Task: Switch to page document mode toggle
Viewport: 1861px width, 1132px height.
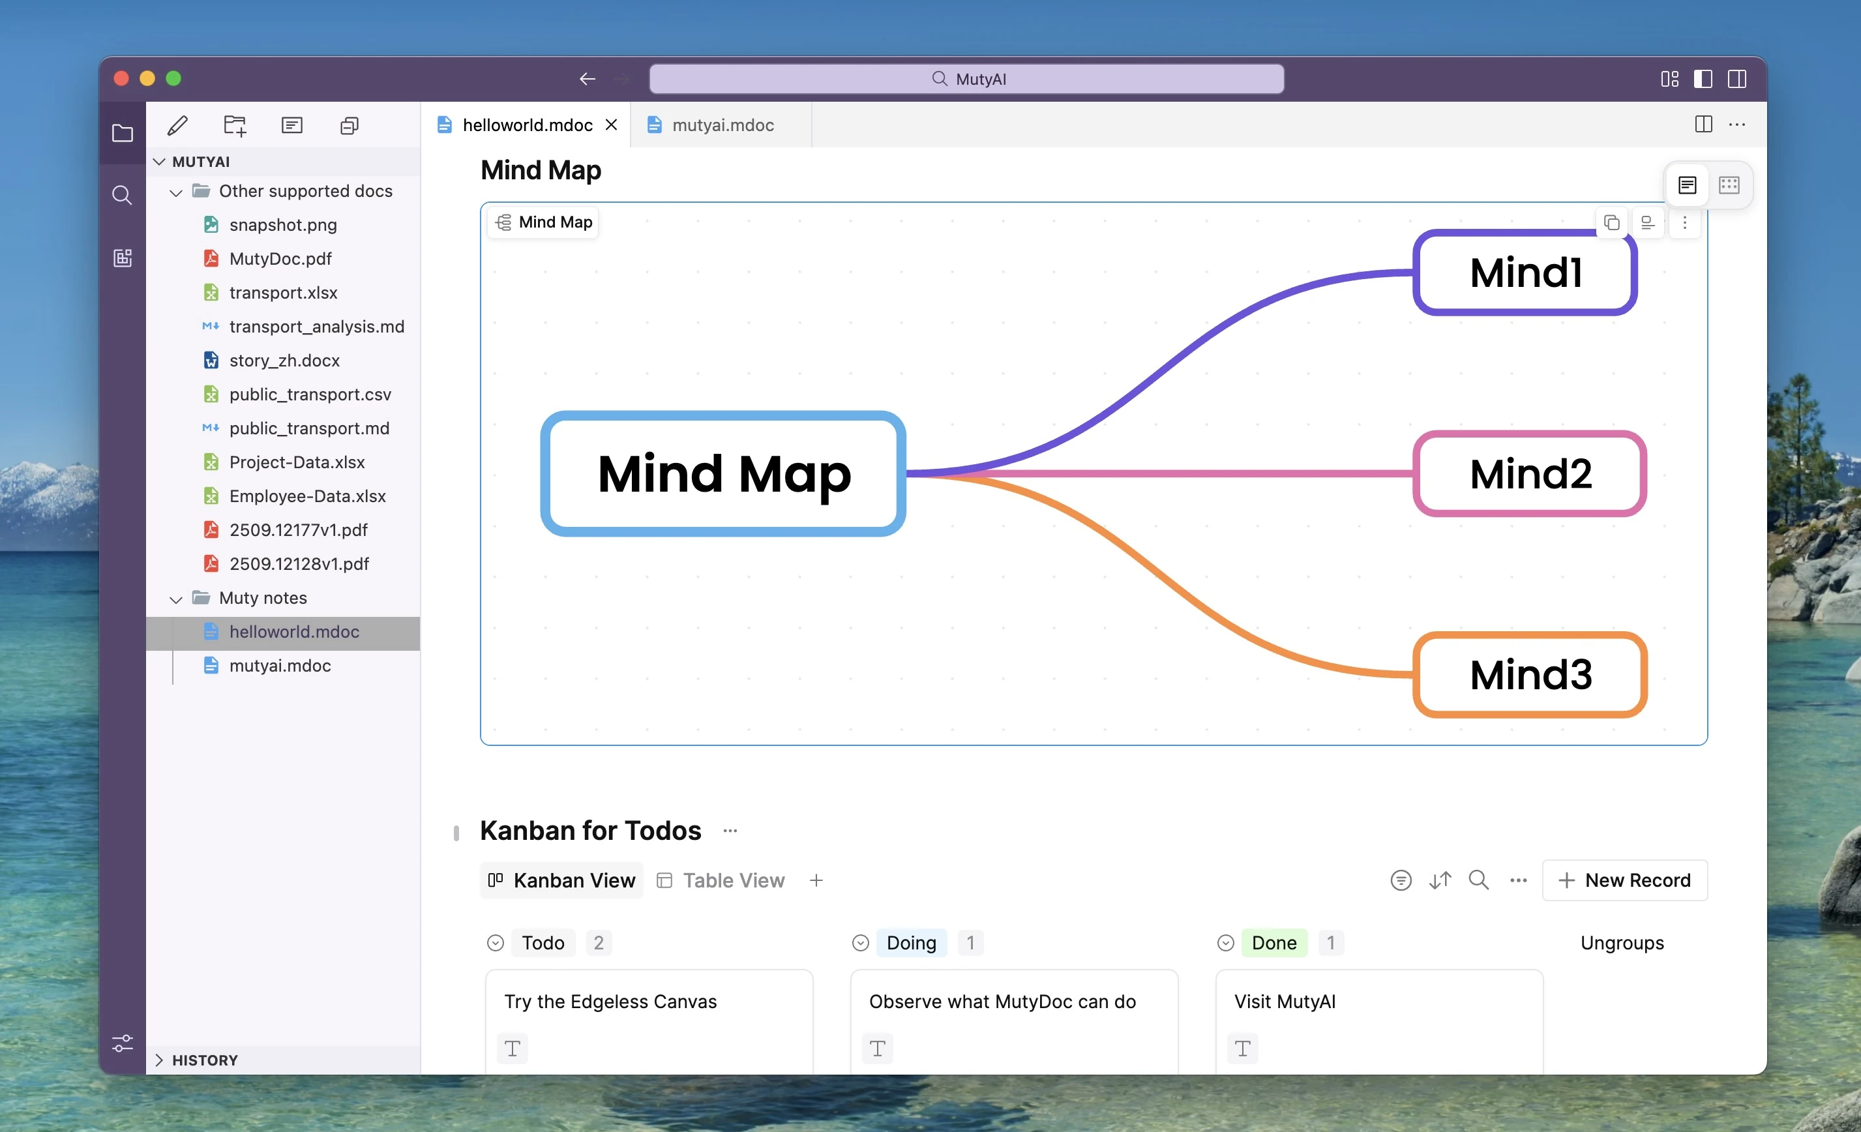Action: (1688, 185)
